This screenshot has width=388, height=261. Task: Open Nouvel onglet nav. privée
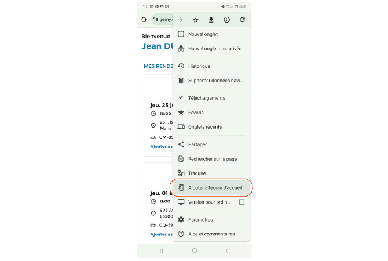click(214, 49)
